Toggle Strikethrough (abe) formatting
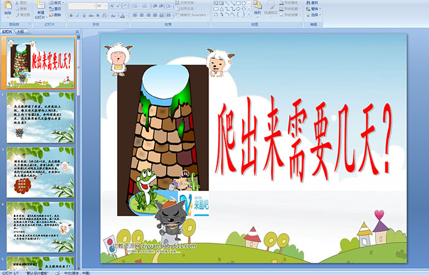Screen dimensions: 429x275 tap(91, 15)
